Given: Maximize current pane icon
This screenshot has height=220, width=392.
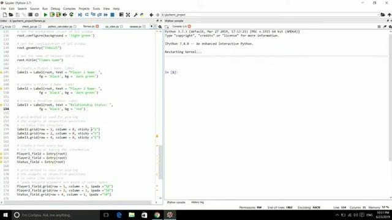Looking at the screenshot, I should [x=121, y=15].
